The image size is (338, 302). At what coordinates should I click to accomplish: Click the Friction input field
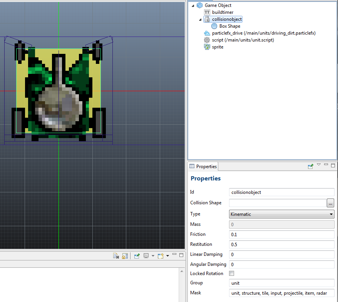point(281,234)
